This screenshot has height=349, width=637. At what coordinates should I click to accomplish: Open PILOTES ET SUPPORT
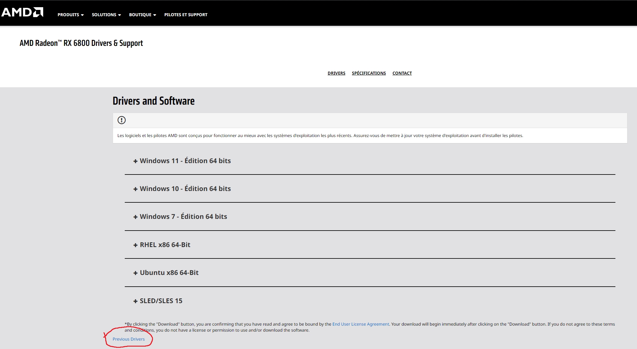click(186, 14)
